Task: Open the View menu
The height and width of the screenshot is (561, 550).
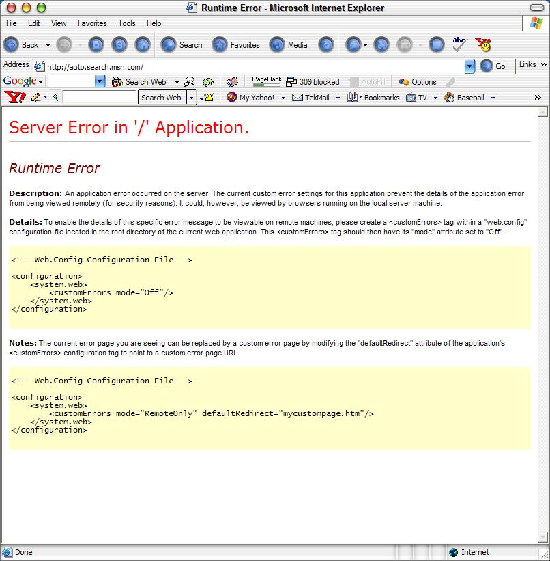Action: tap(59, 23)
